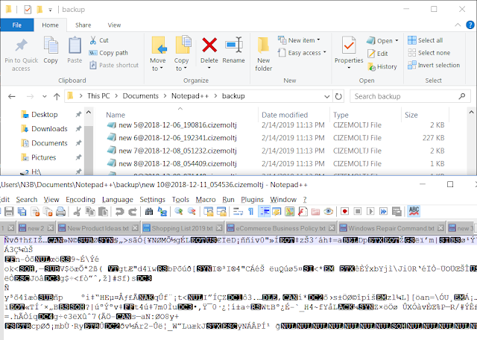477x340 pixels.
Task: Click the Zoom In magnifier toolbar icon
Action: point(179,212)
